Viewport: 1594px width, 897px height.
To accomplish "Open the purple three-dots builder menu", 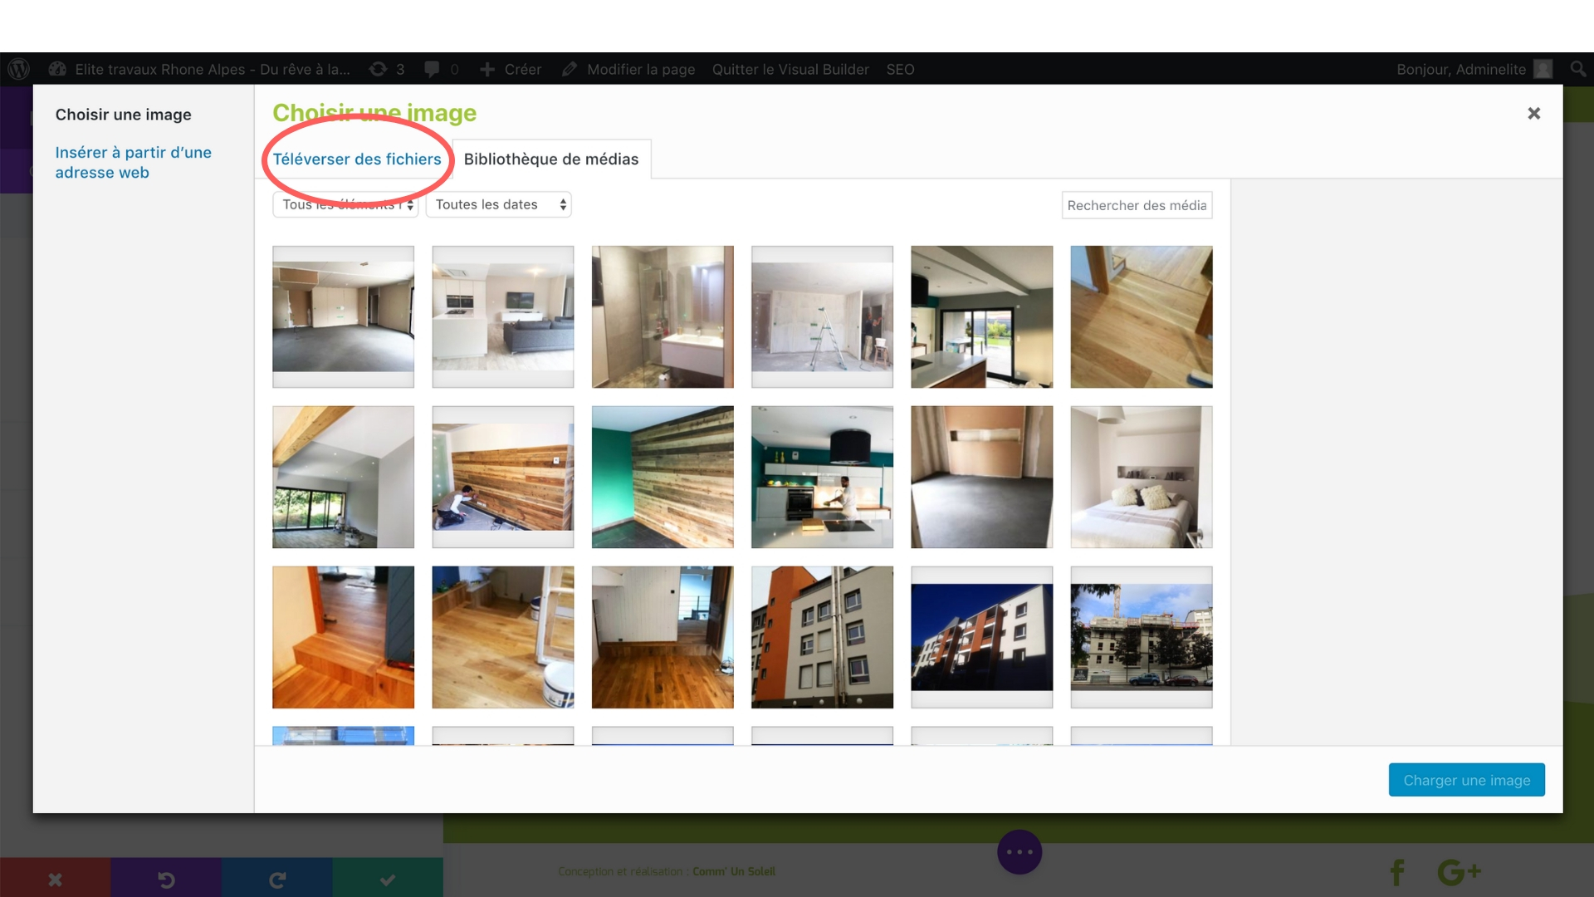I will [1019, 852].
